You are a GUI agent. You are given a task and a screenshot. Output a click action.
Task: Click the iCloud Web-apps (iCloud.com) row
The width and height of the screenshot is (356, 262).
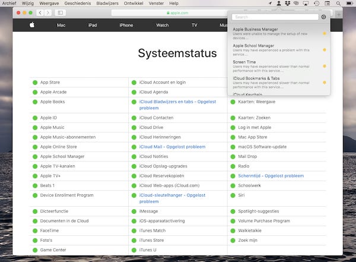point(178,185)
